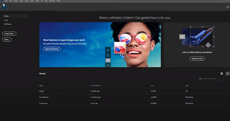The height and width of the screenshot is (121, 230).
Task: Open the Filter menu
Action: [x=37, y=1]
